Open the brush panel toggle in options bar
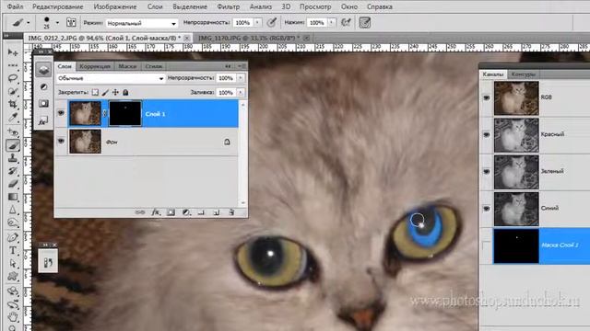The image size is (590, 331). (x=71, y=22)
